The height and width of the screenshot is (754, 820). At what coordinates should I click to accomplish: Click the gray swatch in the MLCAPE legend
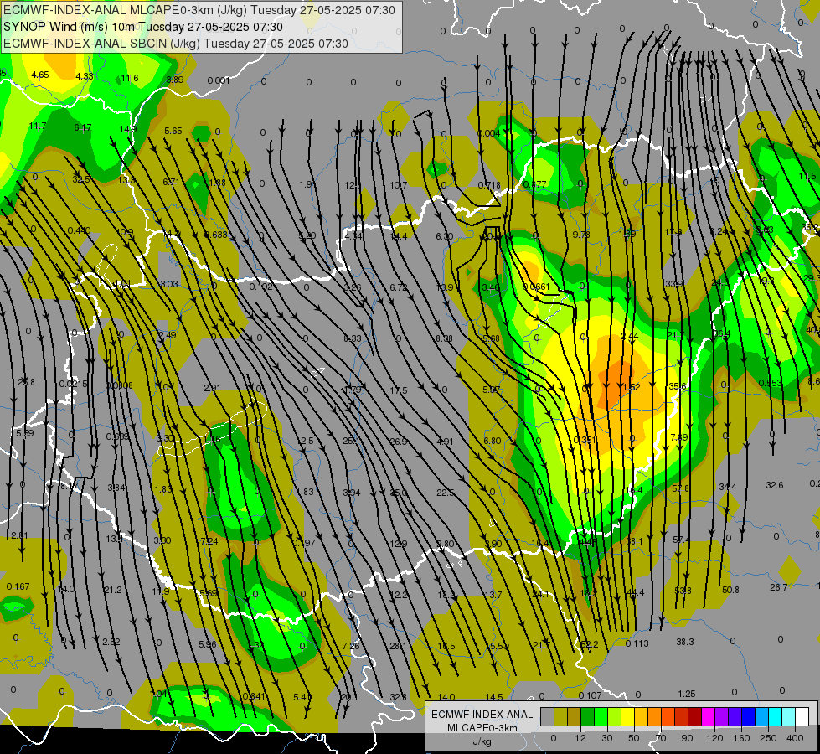point(548,716)
